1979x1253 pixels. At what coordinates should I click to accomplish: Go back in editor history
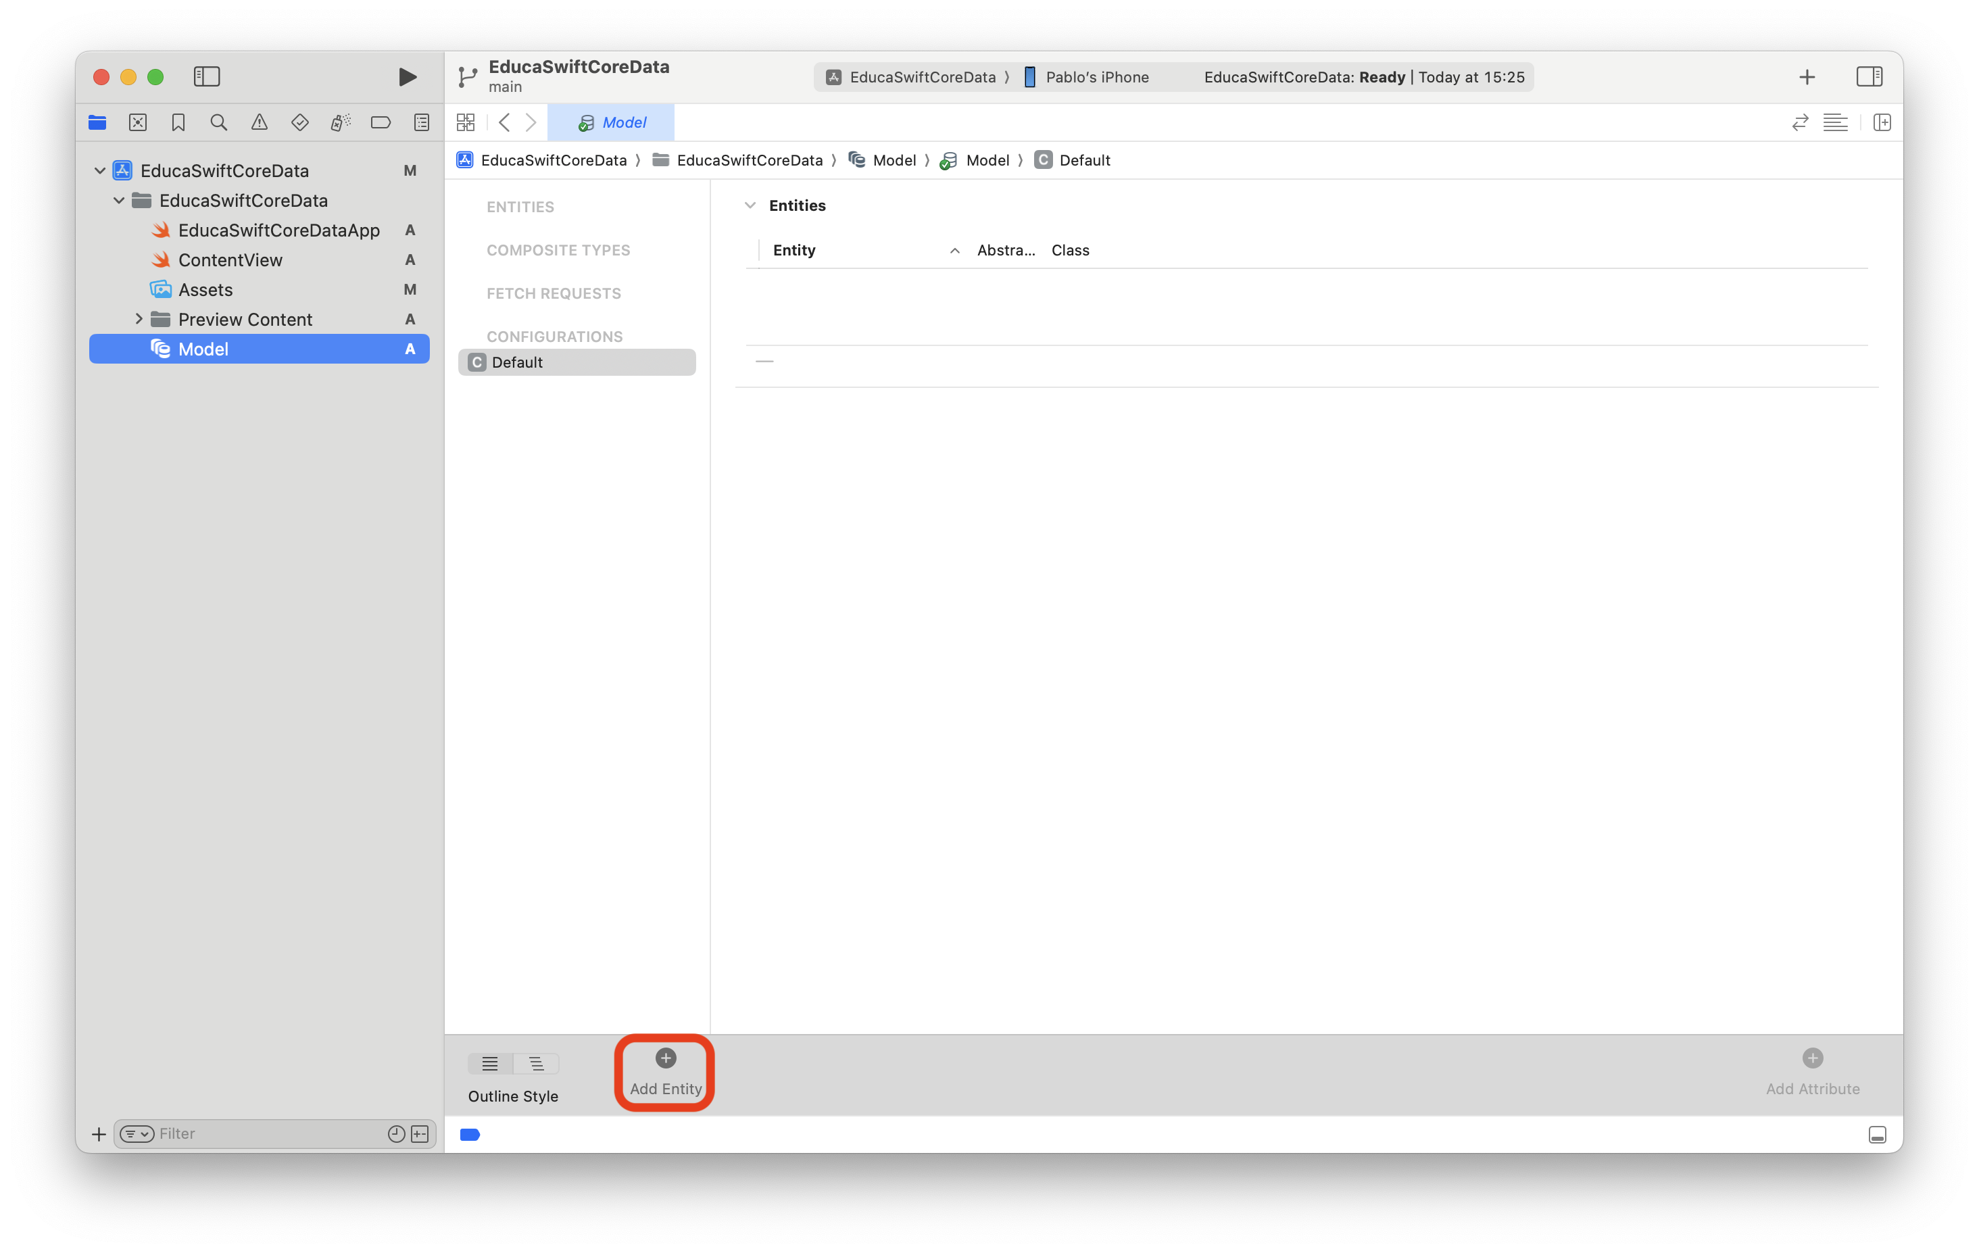point(505,122)
